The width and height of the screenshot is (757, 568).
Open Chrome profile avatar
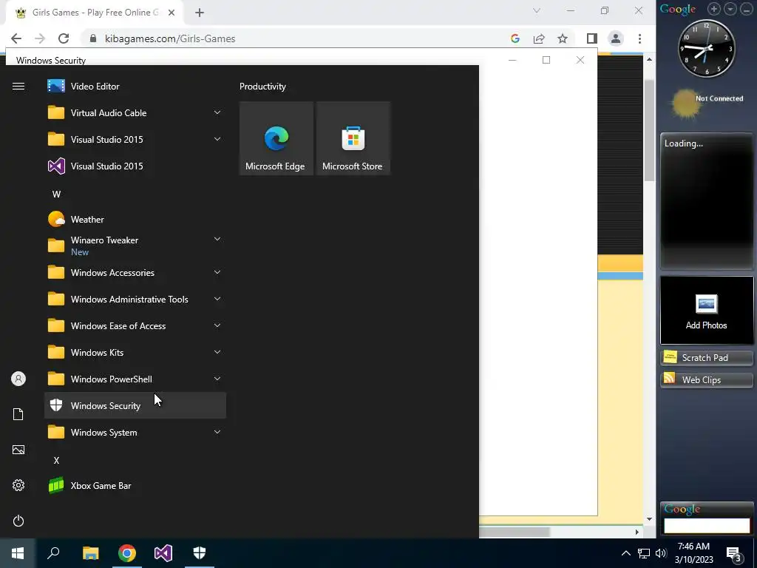pyautogui.click(x=616, y=38)
